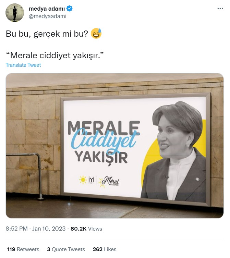Viewport: 230px width, 258px height.
Task: Click the Meral Akşener signature logo
Action: coord(109,182)
